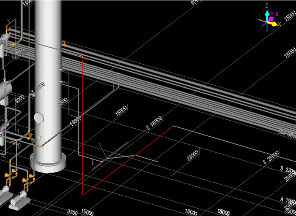Image resolution: width=296 pixels, height=216 pixels.
Task: Click the column base skirt ring
Action: (x=48, y=163)
